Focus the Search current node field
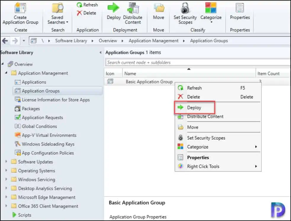Viewport: 291px width, 221px height. point(198,62)
